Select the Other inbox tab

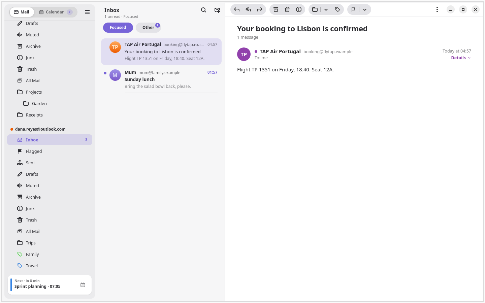148,28
